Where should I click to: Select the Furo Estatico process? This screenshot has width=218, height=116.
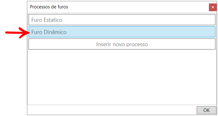(122, 20)
